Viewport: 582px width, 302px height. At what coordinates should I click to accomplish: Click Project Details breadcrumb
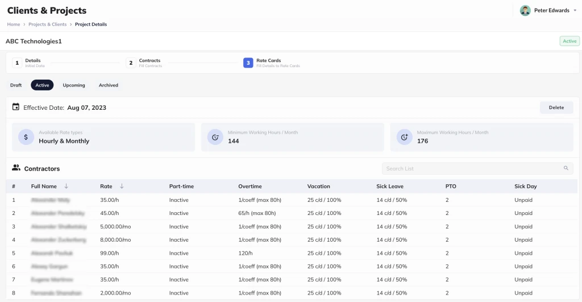coord(91,24)
